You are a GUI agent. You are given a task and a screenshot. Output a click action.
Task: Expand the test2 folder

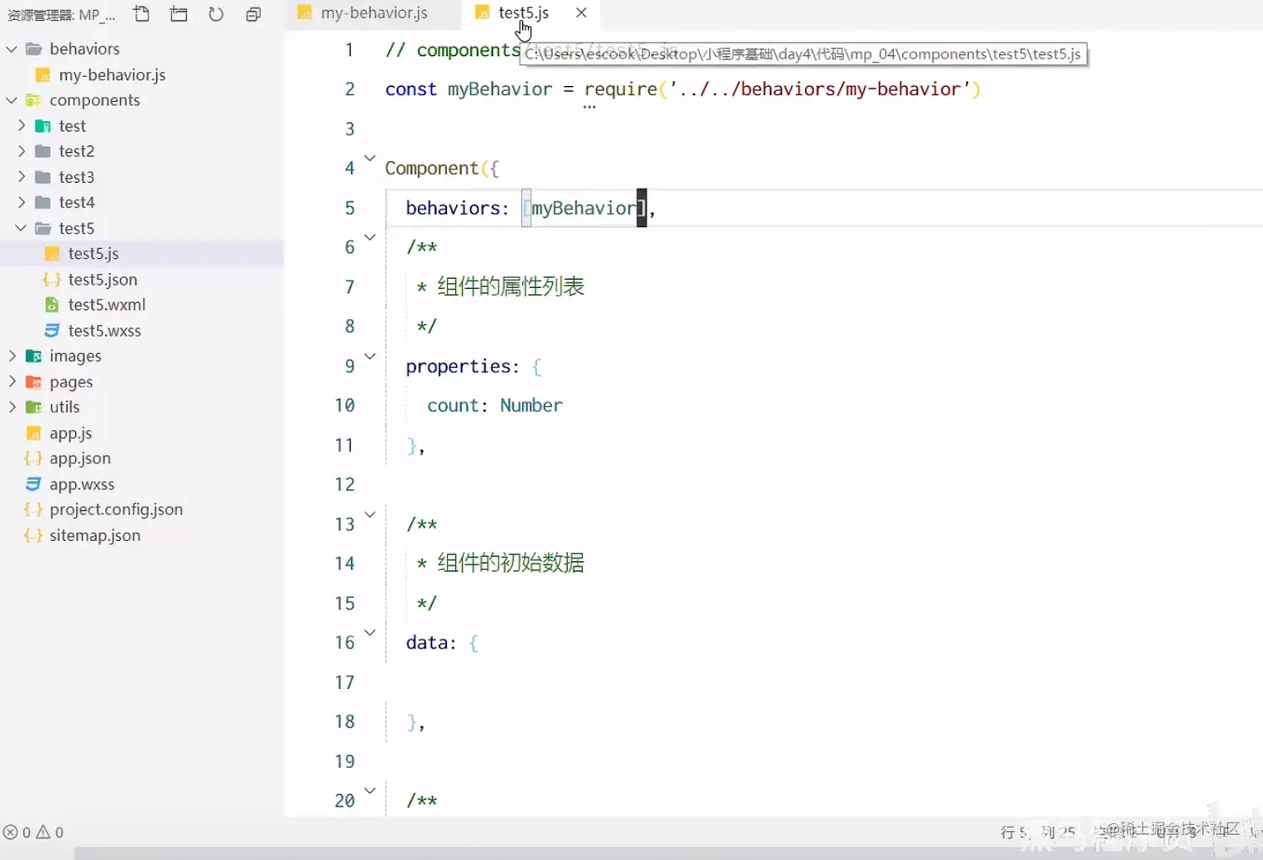(22, 151)
